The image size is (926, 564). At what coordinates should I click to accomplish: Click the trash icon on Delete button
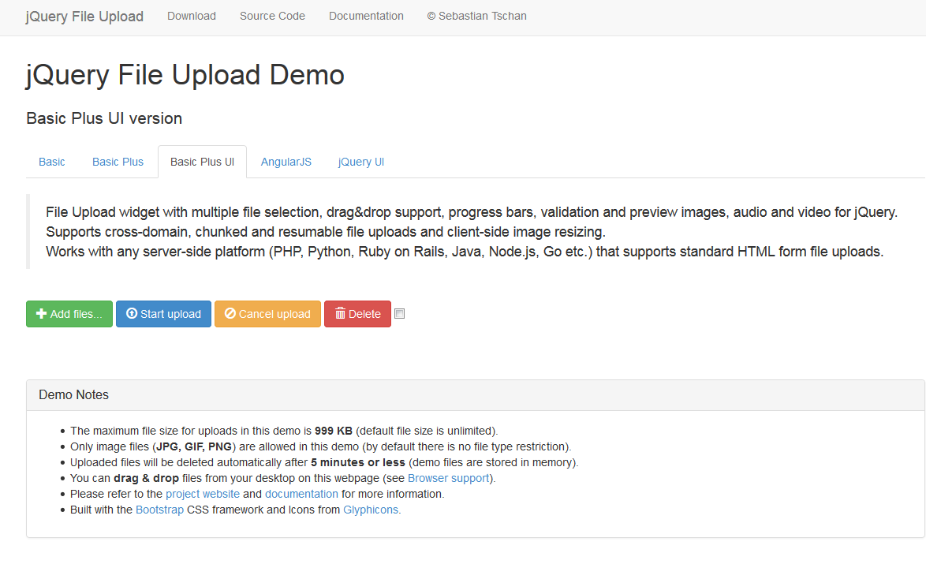click(340, 314)
